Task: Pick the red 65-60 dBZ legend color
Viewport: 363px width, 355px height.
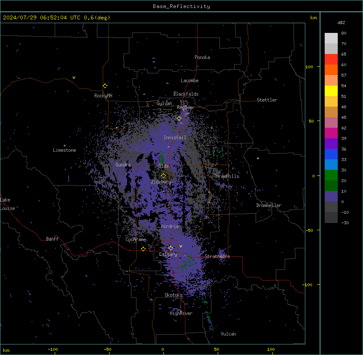Action: 331,59
